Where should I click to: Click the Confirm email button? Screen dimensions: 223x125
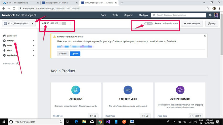(63, 54)
